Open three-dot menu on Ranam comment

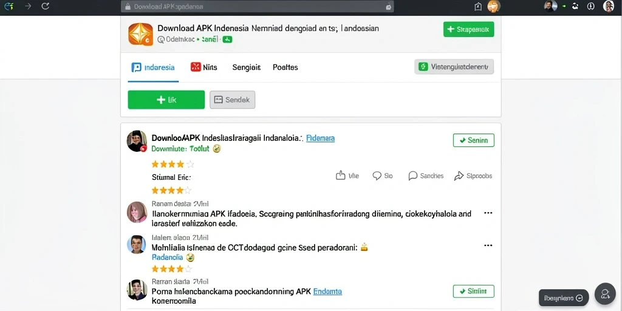click(488, 213)
